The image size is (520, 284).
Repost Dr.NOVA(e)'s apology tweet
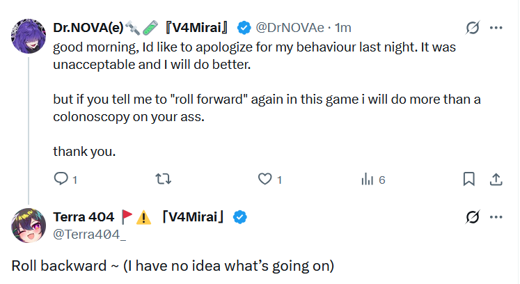(x=163, y=179)
